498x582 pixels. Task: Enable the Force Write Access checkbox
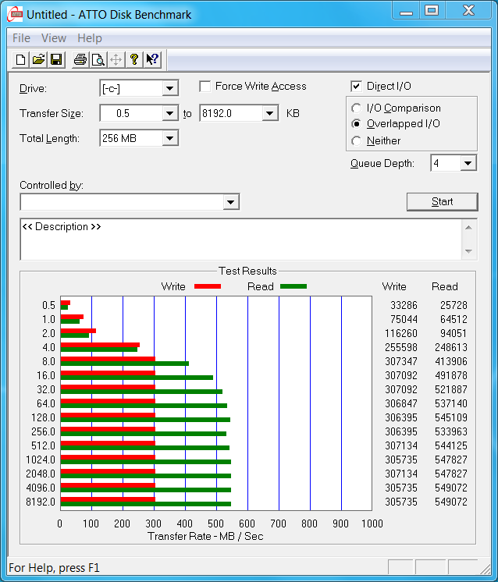click(205, 87)
